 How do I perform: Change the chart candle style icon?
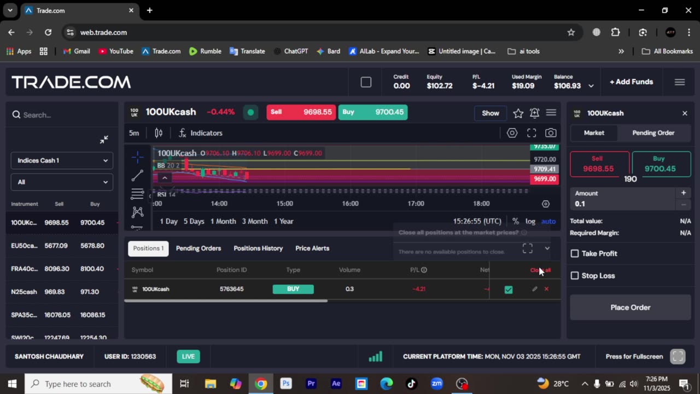point(159,133)
